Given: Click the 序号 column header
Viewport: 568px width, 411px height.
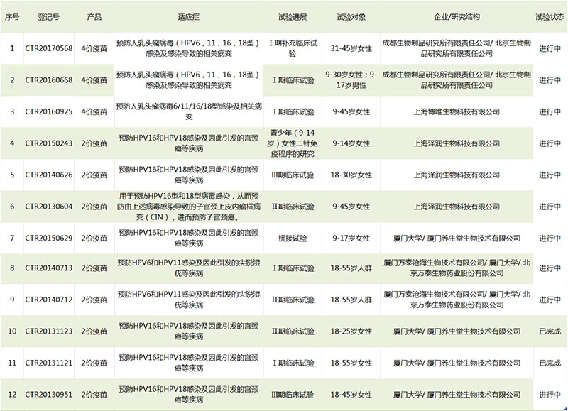Looking at the screenshot, I should tap(12, 17).
